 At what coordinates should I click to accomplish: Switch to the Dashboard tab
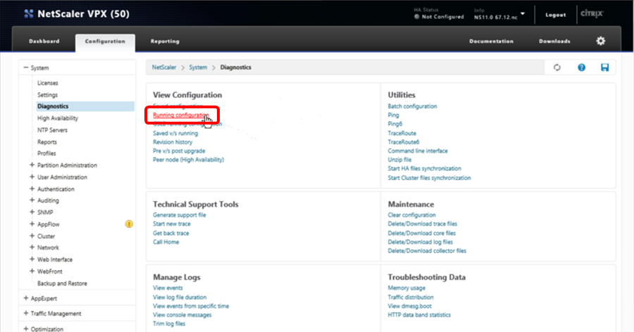pos(44,41)
